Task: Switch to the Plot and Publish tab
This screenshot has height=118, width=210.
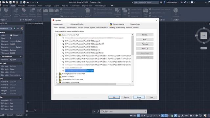Action: point(83,28)
